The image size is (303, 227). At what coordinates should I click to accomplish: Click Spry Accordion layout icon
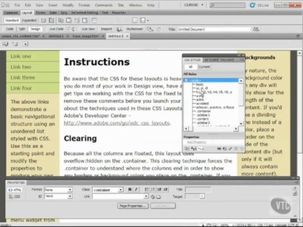pyautogui.click(x=77, y=20)
